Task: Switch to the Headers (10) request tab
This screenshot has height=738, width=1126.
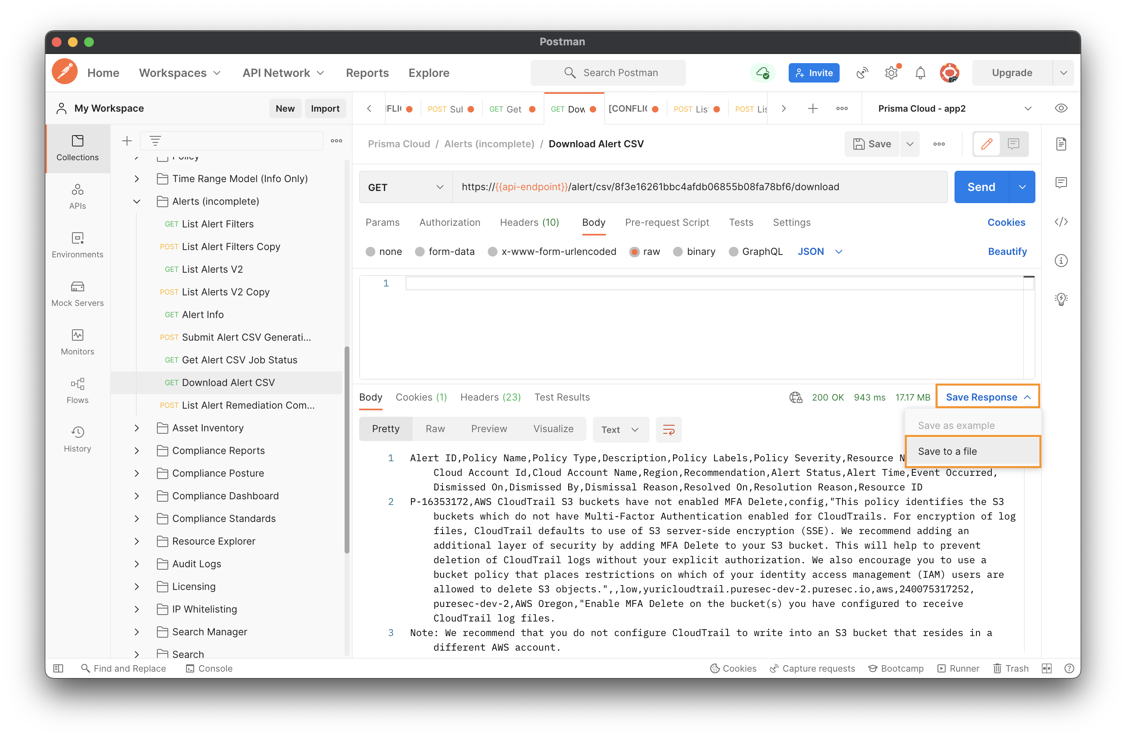Action: click(529, 223)
